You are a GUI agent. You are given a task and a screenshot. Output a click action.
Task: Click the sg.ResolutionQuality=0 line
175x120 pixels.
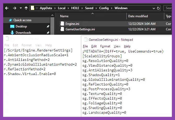tap(105, 61)
